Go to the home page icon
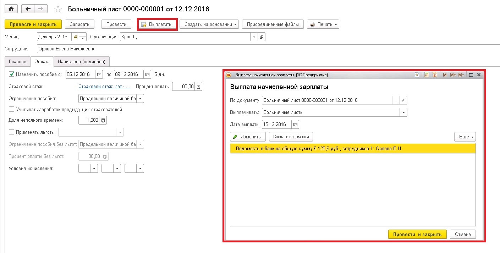Image resolution: width=500 pixels, height=253 pixels. pos(11,9)
